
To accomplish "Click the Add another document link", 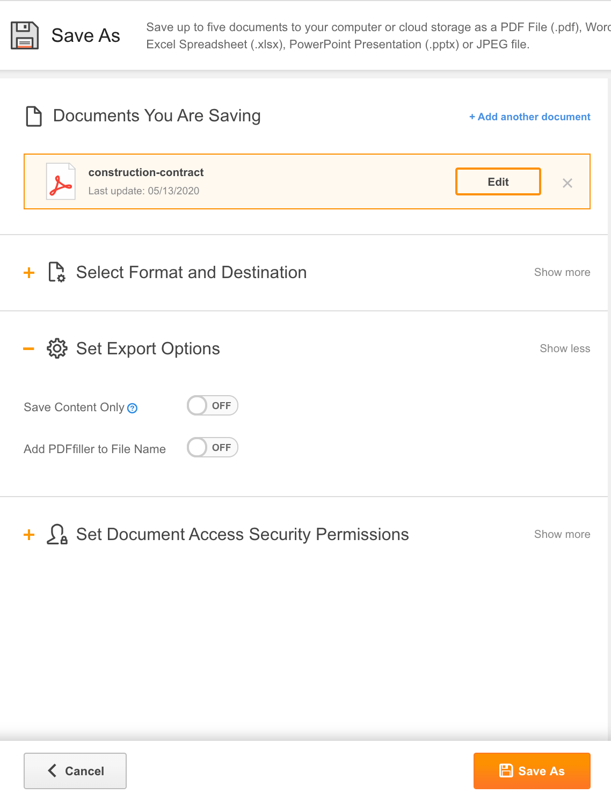I will [x=530, y=116].
